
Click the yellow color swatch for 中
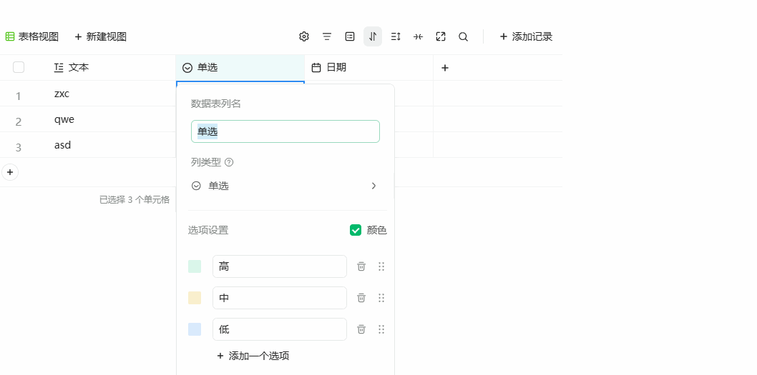pyautogui.click(x=195, y=298)
